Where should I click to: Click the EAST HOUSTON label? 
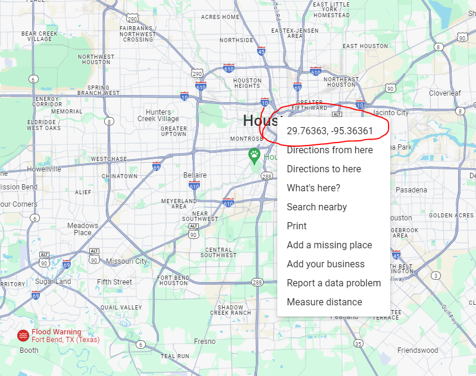pos(365,46)
